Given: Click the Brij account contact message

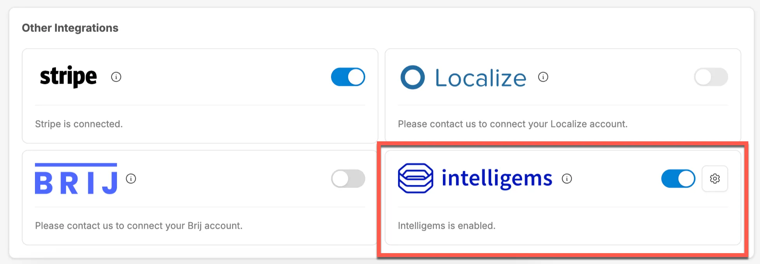Looking at the screenshot, I should coord(139,226).
